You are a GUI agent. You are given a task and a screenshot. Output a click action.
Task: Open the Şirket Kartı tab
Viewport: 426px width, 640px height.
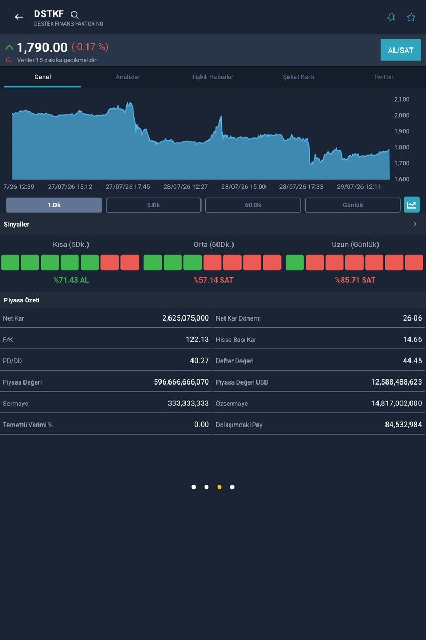[x=298, y=77]
